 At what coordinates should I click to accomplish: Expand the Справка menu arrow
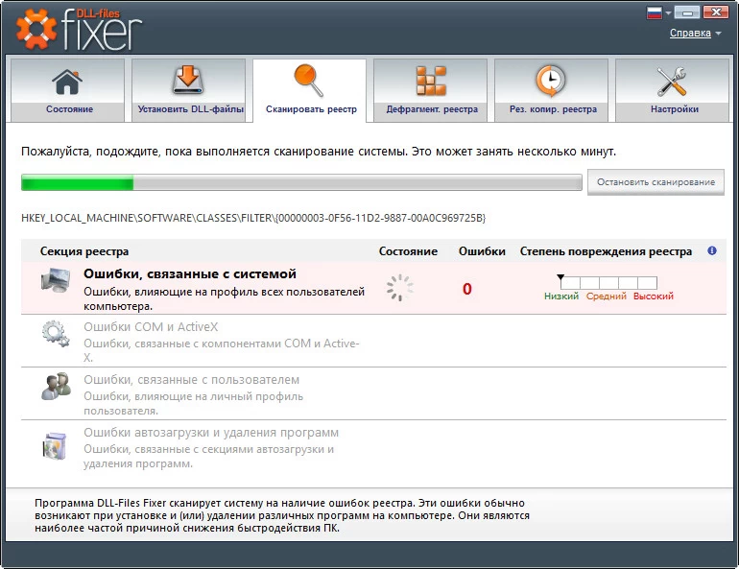pos(718,35)
